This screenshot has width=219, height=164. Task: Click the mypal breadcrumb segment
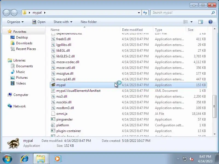[x=37, y=13]
